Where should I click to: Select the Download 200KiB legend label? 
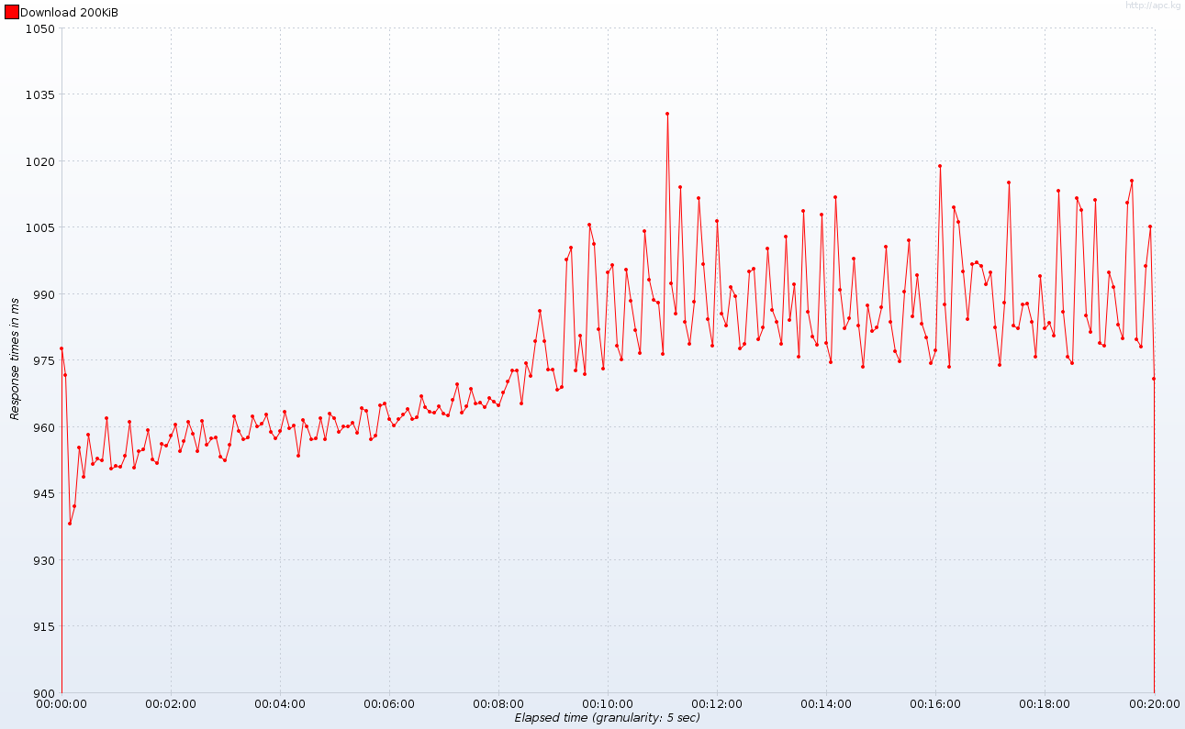pos(69,13)
